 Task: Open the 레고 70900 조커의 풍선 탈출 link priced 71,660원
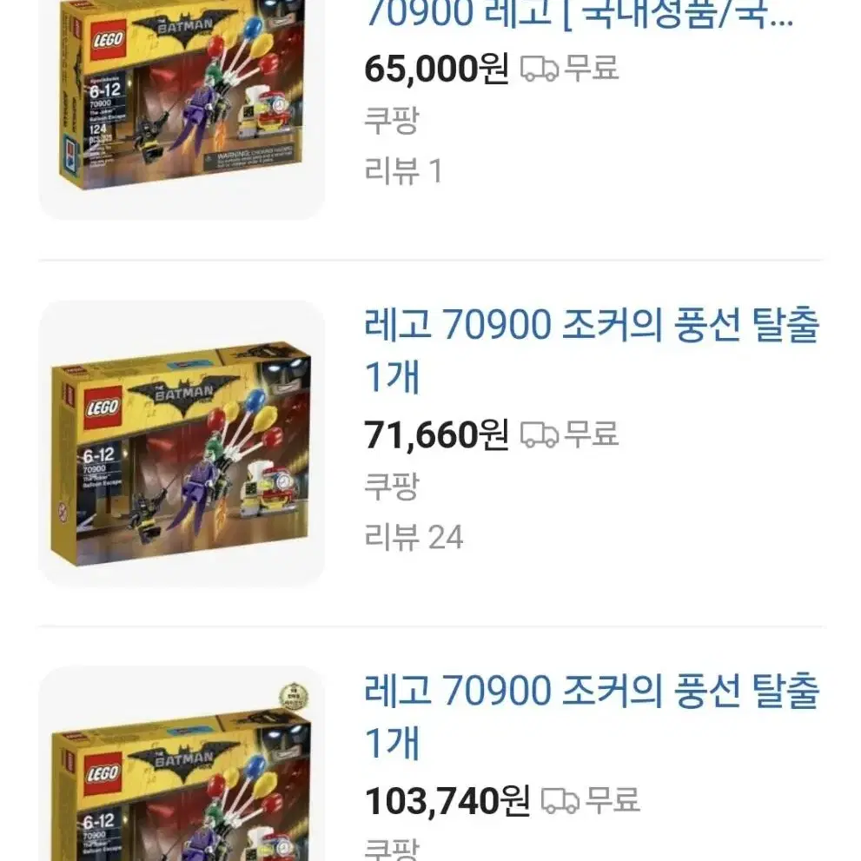(x=592, y=350)
